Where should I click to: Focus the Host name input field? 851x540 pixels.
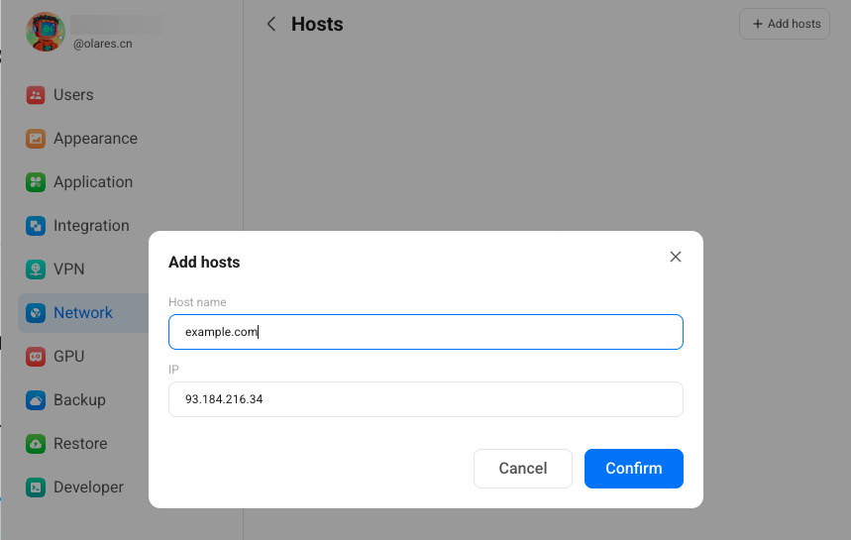(x=426, y=332)
